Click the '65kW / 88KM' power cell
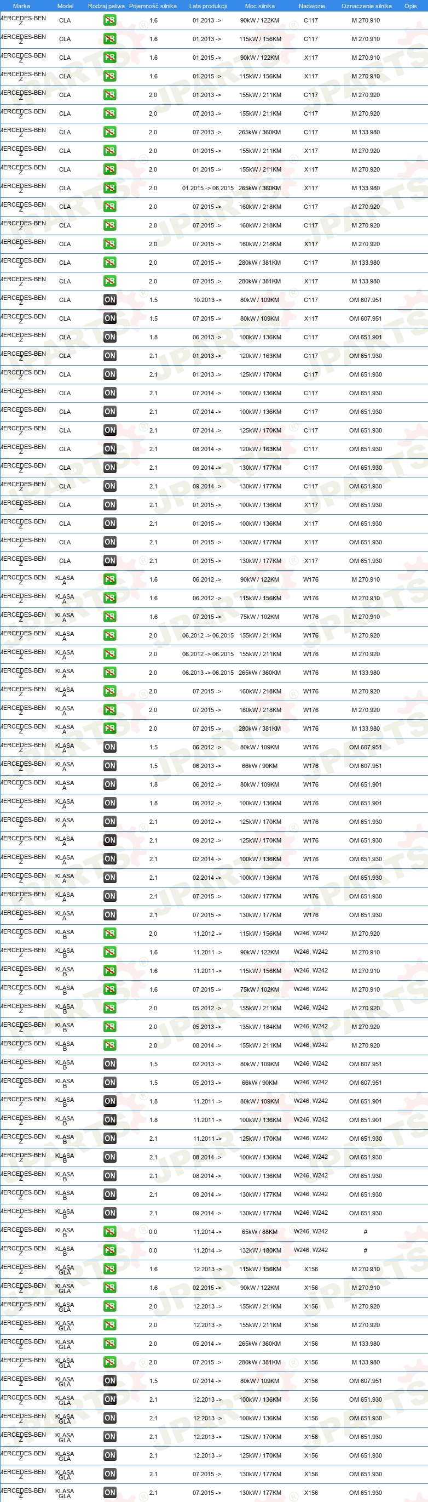The image size is (428, 1502). (260, 1231)
